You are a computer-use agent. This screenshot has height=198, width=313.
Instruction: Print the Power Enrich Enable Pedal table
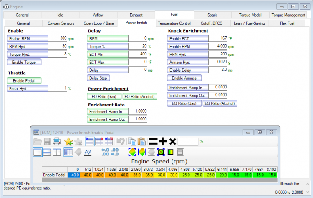[x=57, y=142]
